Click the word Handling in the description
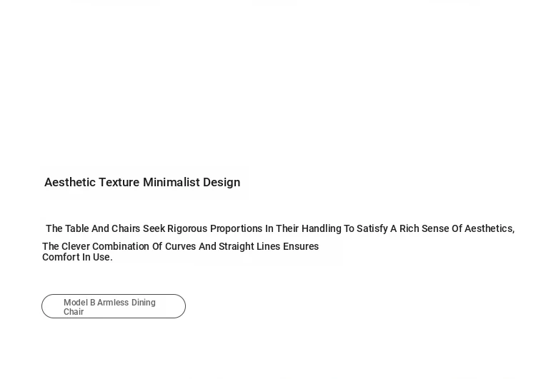536x379 pixels. click(x=321, y=229)
